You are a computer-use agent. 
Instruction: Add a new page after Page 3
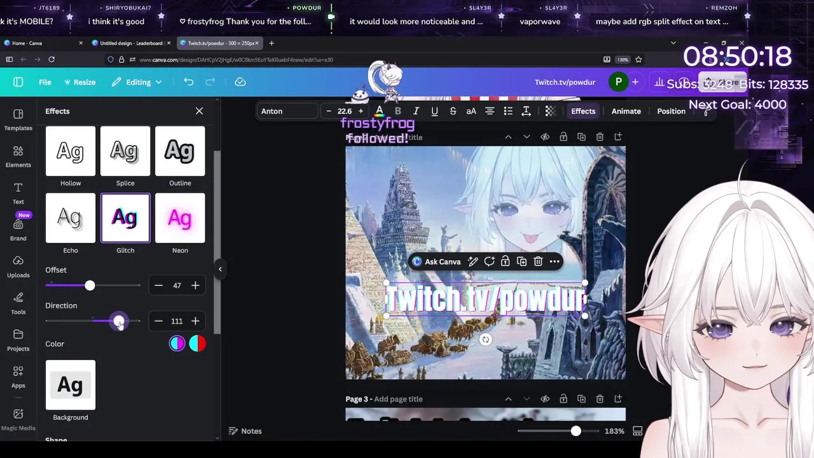[x=618, y=399]
